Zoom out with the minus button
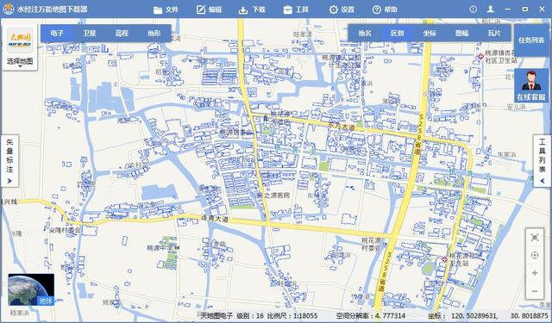The image size is (552, 323). (x=535, y=291)
